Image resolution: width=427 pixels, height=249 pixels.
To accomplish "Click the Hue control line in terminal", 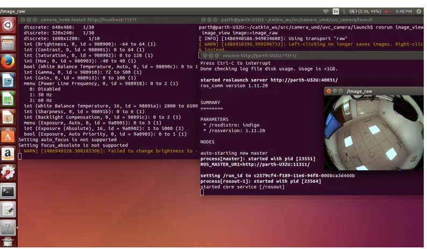I will coord(80,61).
